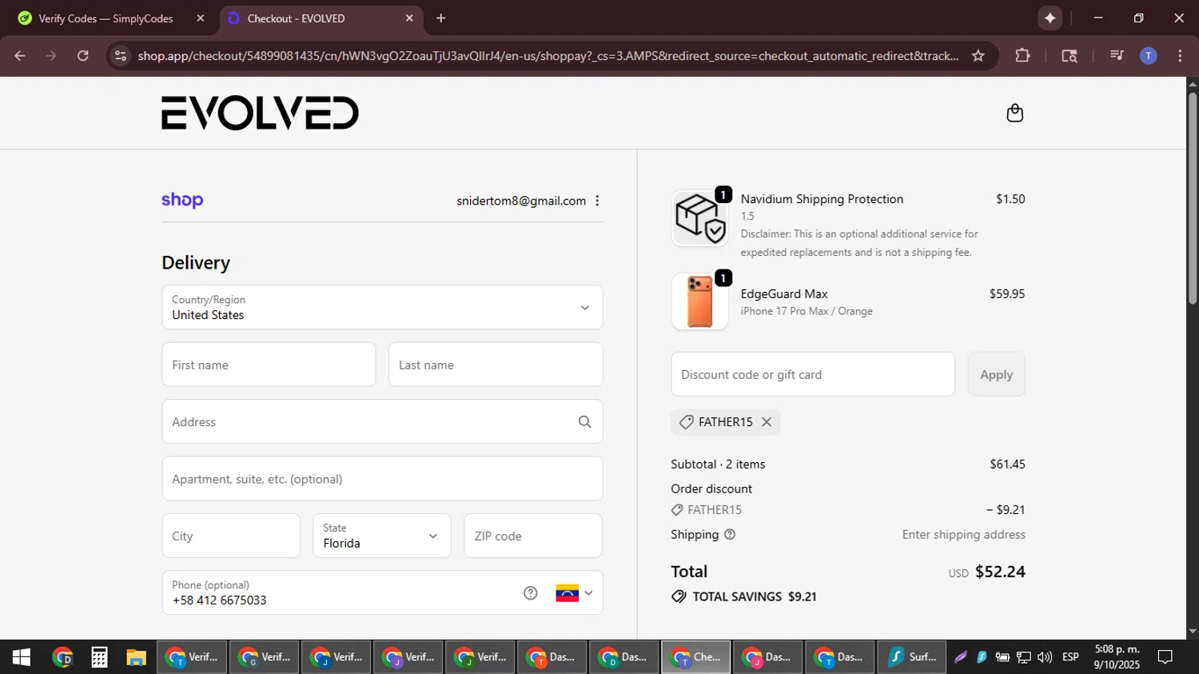Click the Enter shipping address text
Screen dimensions: 1199x674
(x=963, y=534)
